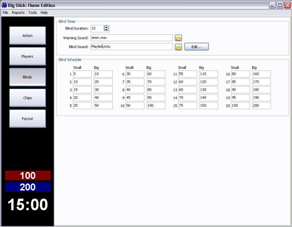Go to the Players section

[27, 56]
